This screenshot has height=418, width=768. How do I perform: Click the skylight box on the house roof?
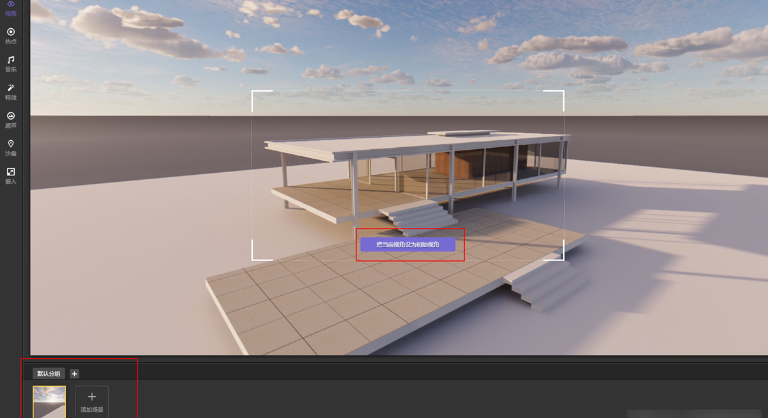[462, 133]
